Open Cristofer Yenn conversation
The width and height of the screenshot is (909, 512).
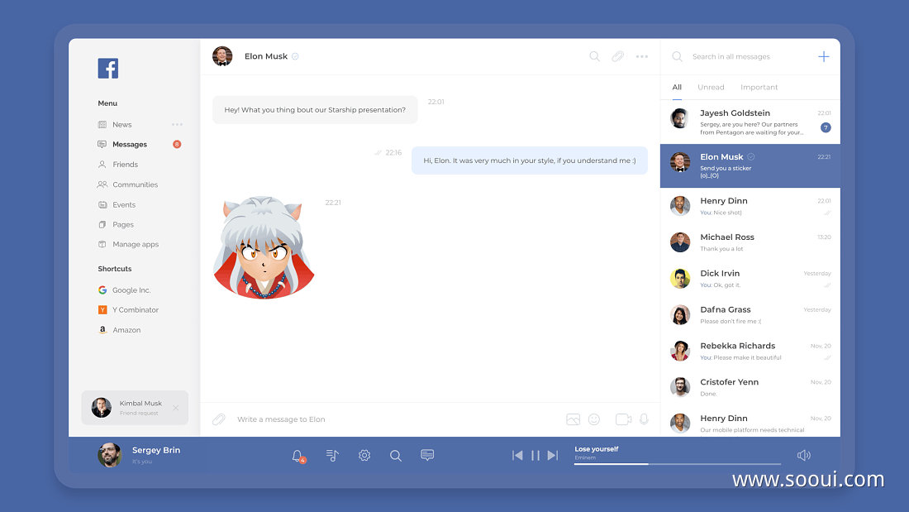[750, 386]
